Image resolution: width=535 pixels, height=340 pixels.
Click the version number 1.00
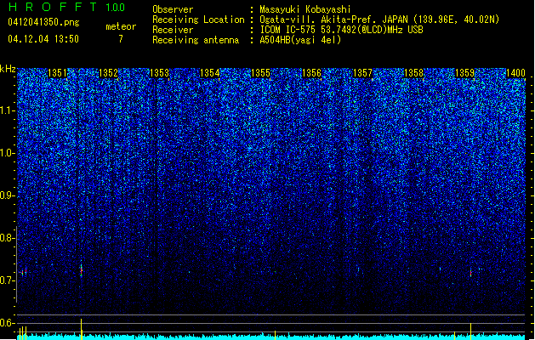[116, 7]
